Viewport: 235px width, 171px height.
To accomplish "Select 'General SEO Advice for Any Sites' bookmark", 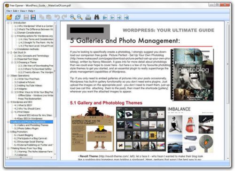I will (35, 115).
